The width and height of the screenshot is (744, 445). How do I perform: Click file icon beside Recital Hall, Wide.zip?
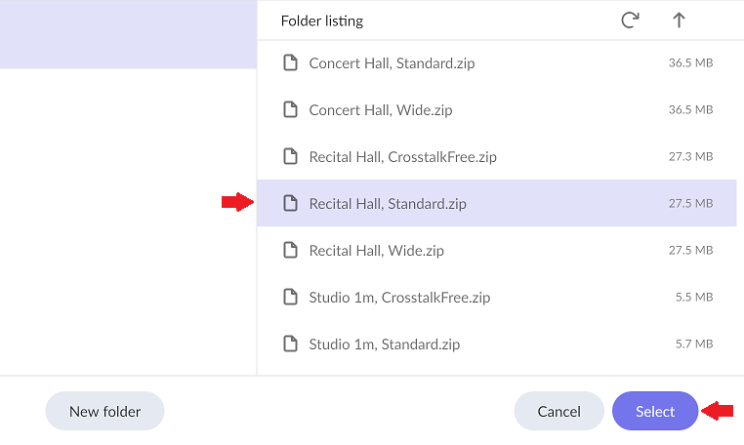pyautogui.click(x=289, y=251)
